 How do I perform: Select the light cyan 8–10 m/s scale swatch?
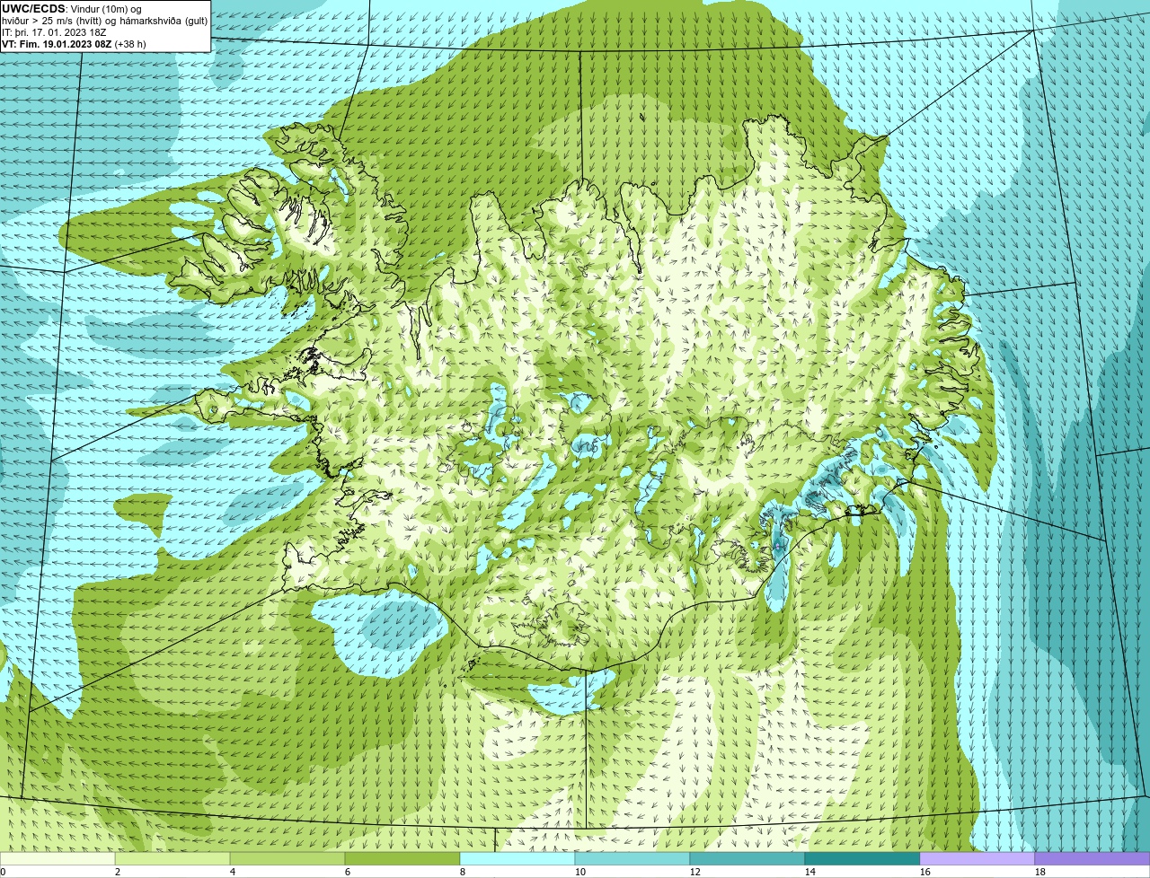pos(517,859)
